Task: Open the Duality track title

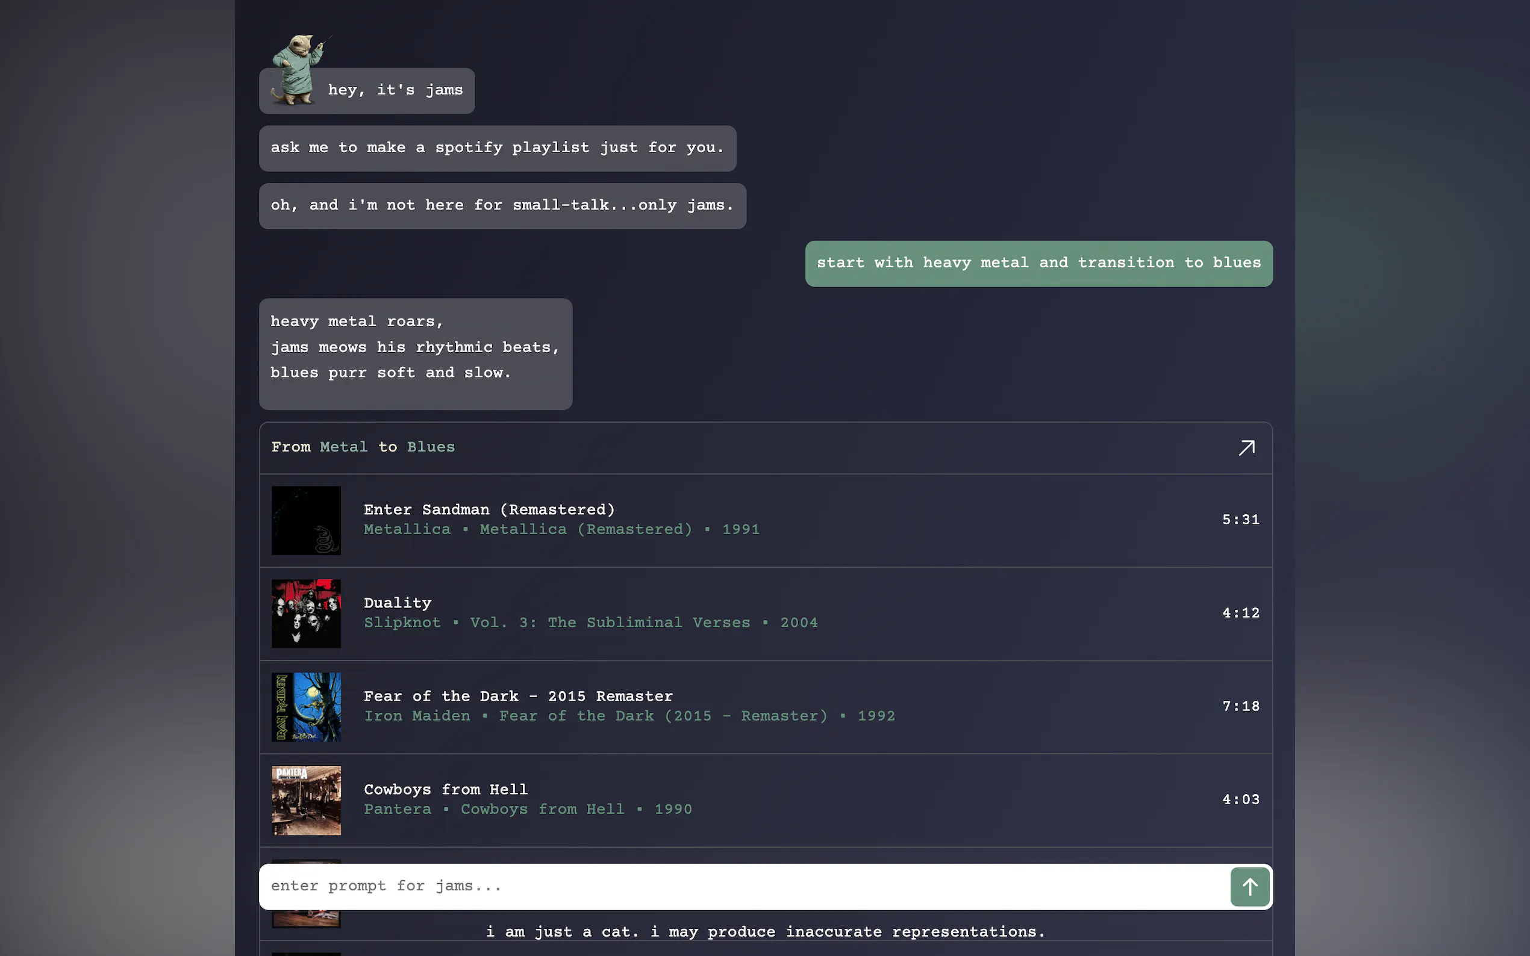Action: click(x=397, y=603)
